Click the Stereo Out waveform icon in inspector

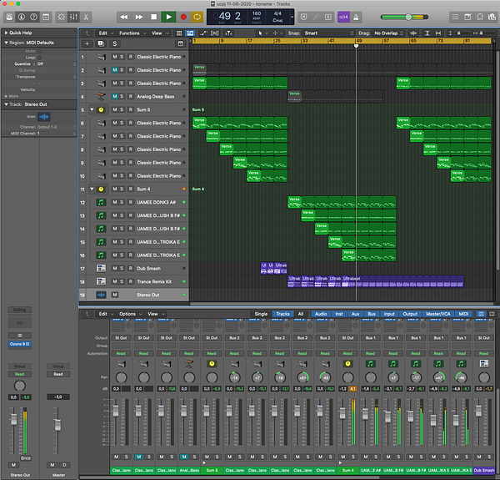(x=43, y=116)
